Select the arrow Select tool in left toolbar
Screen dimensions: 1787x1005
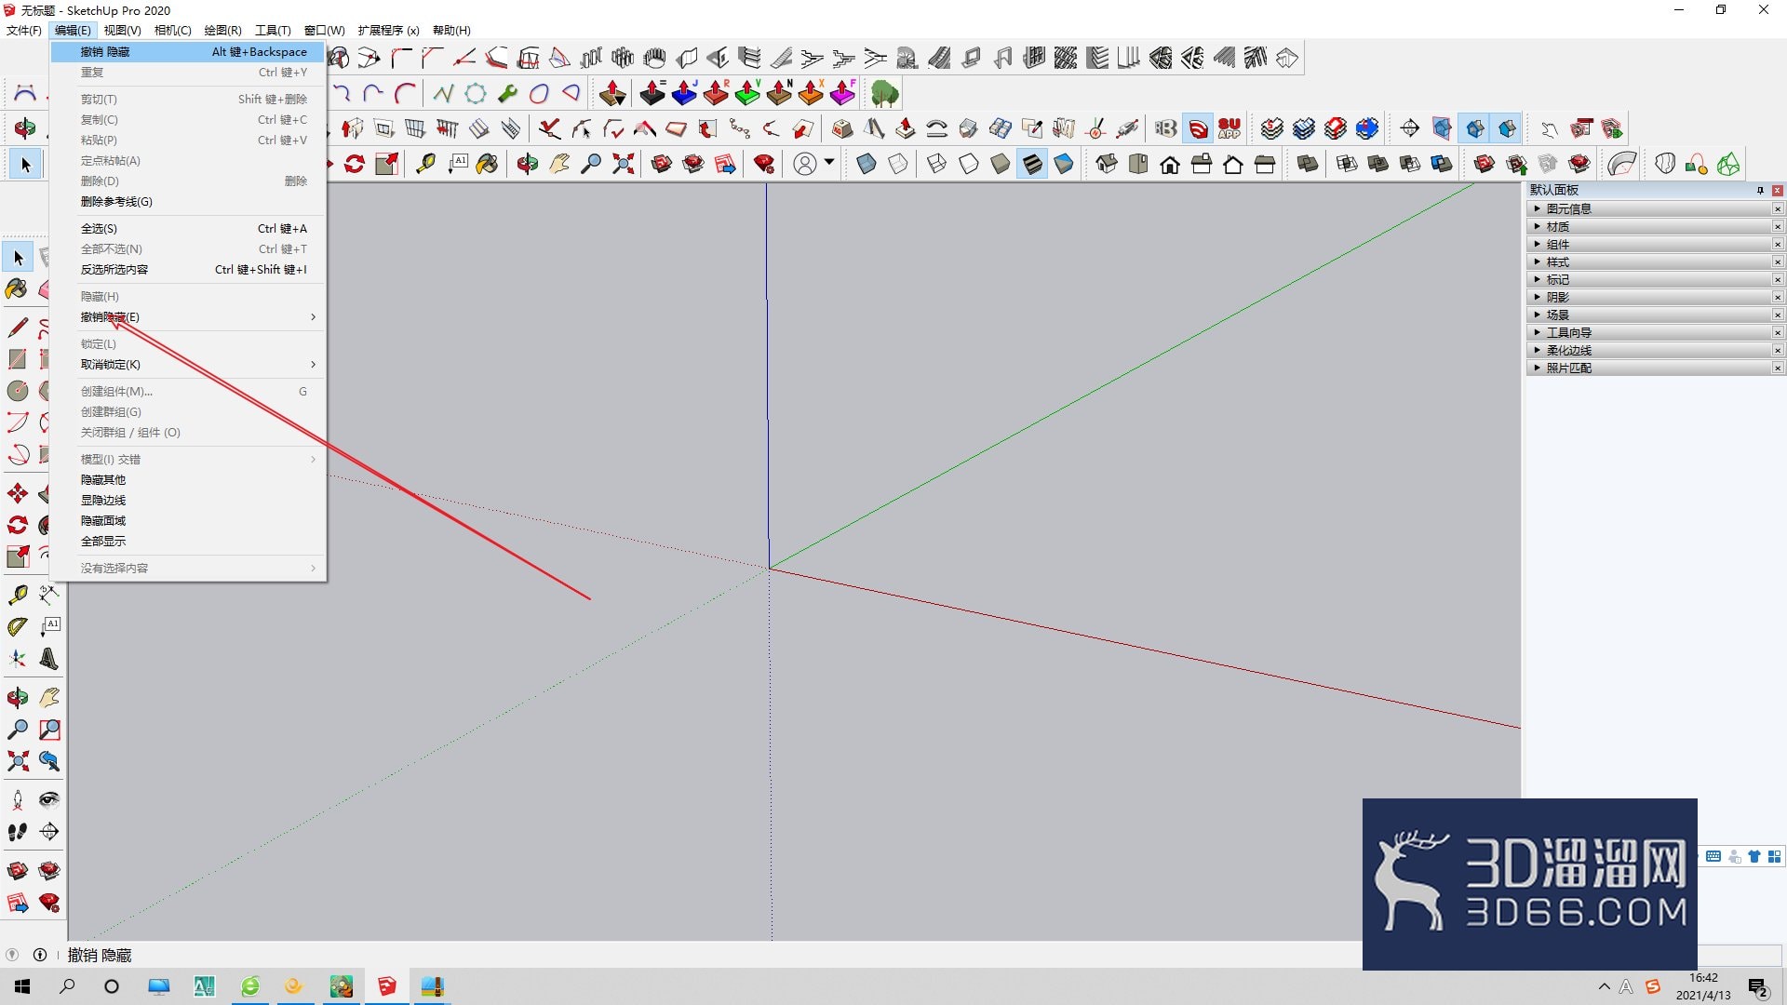(18, 258)
